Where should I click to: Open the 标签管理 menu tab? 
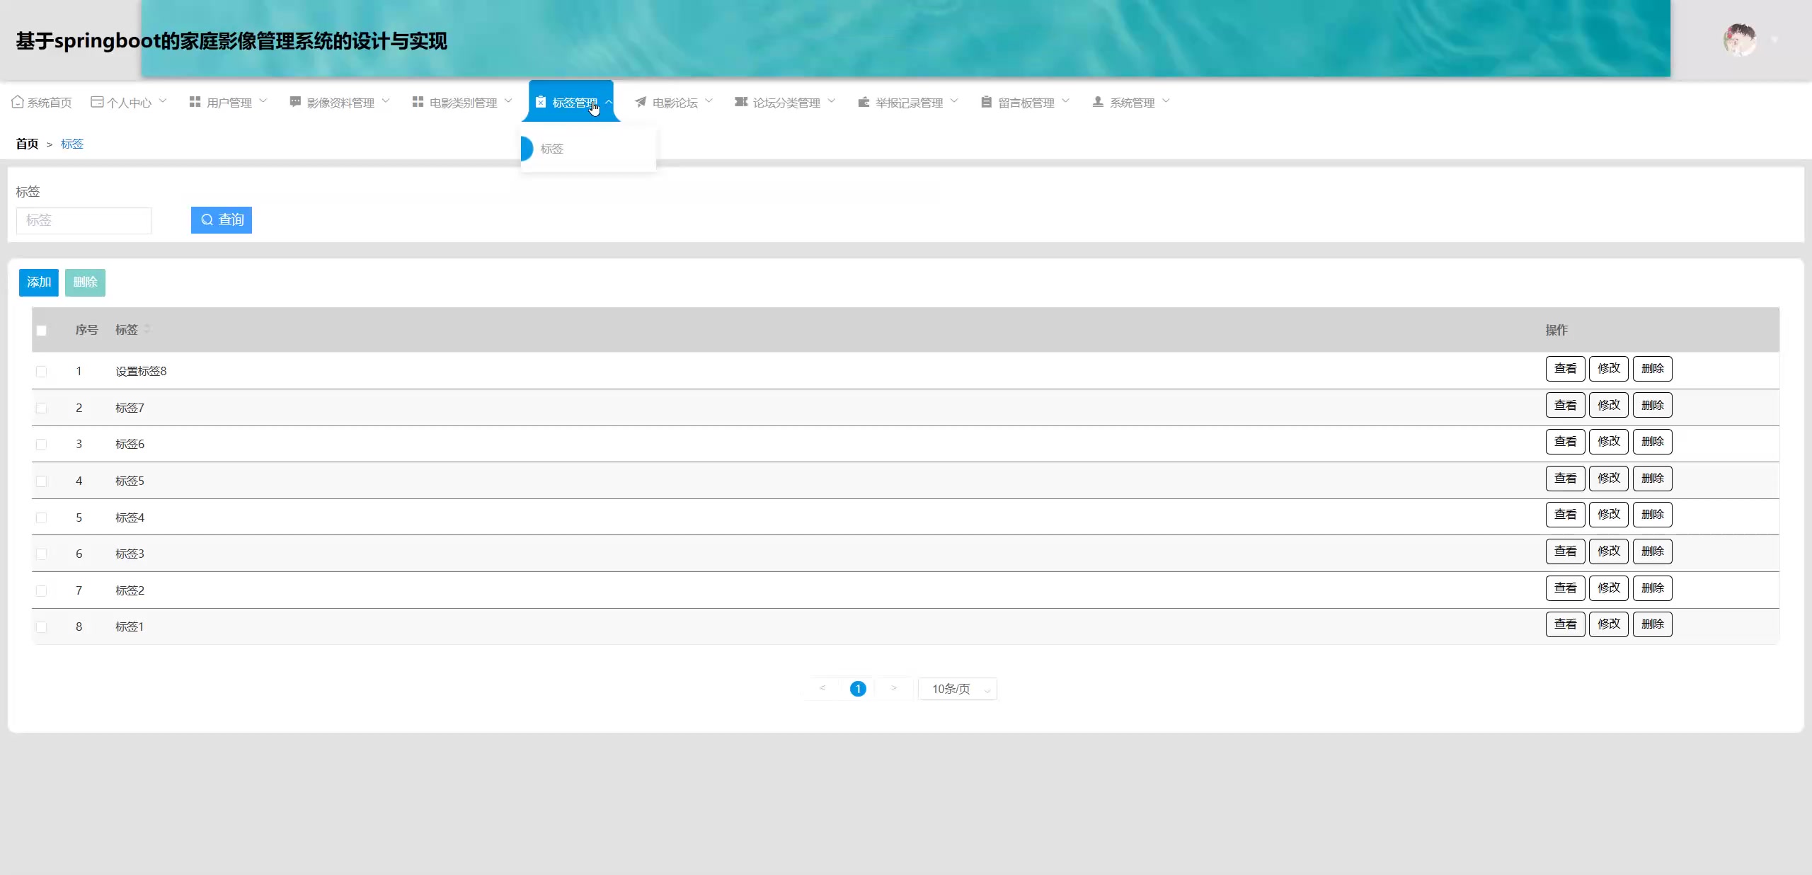tap(570, 103)
